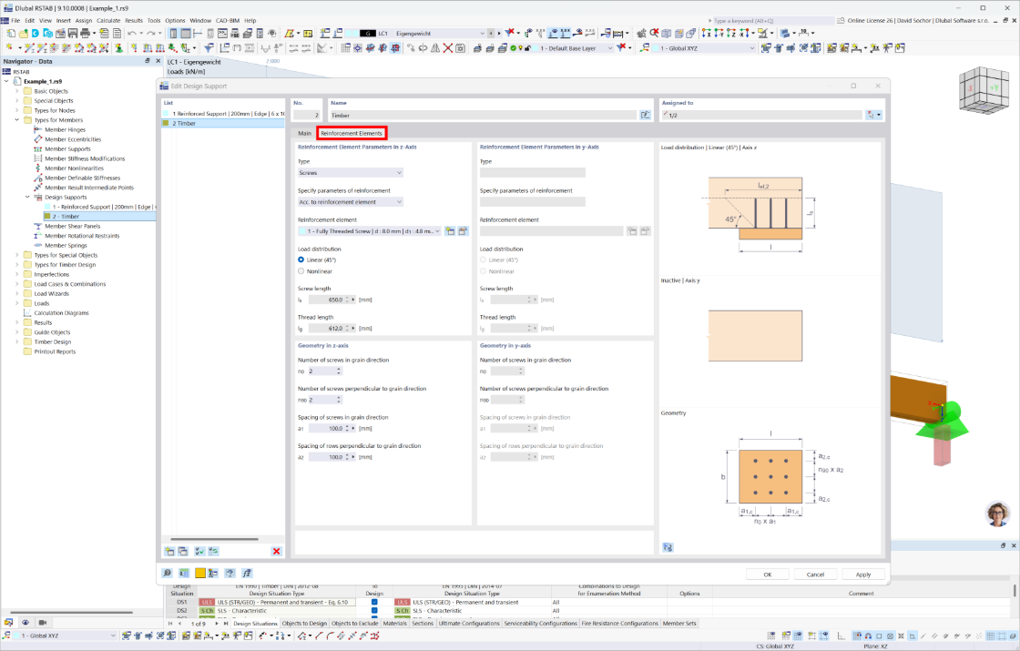The image size is (1020, 651).
Task: Click the new model icon in toolbar
Action: 11,33
